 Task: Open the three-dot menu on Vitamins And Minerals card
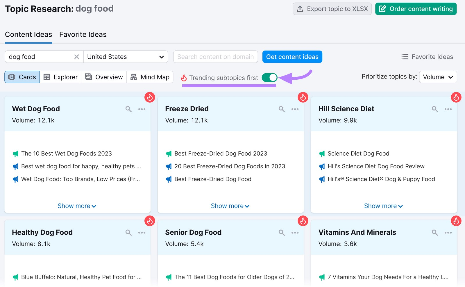point(448,233)
